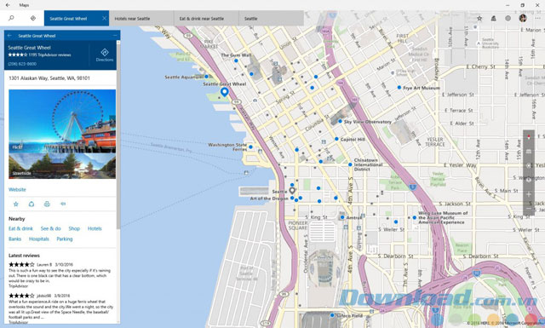Minimize the Seattle Great Wheel info panel
This screenshot has height=328, width=545.
(x=115, y=36)
